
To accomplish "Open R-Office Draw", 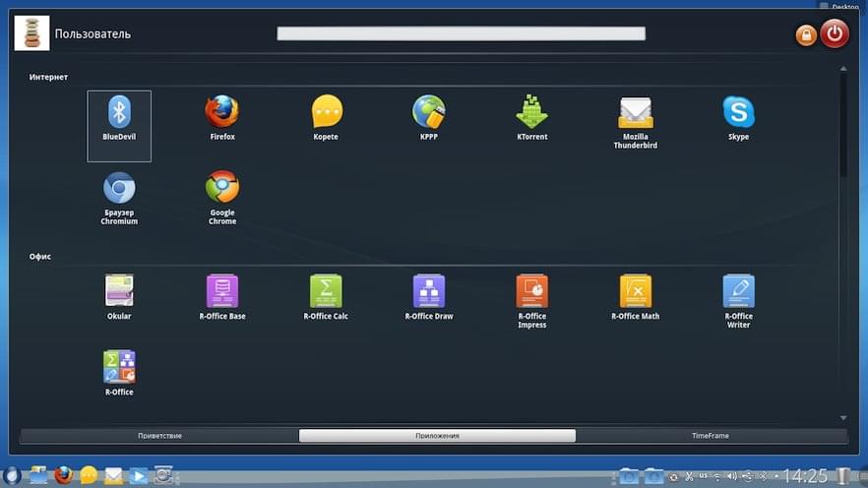I will [428, 297].
